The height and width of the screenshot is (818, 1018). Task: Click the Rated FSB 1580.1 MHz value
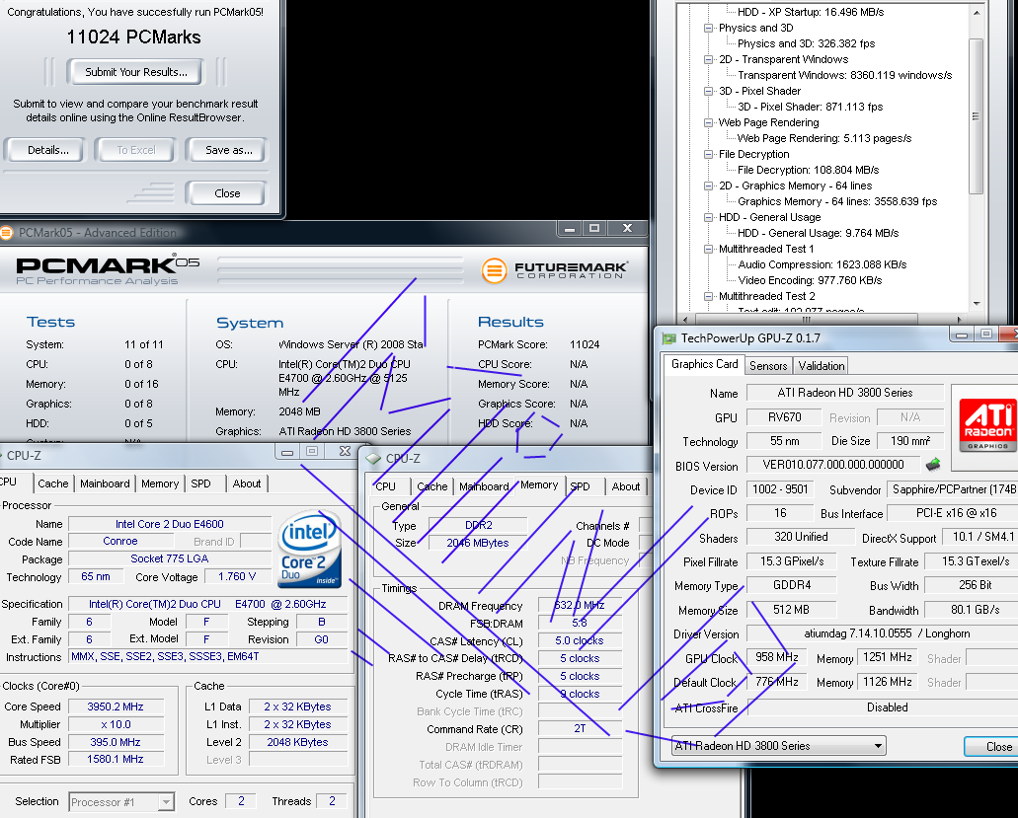pos(116,759)
